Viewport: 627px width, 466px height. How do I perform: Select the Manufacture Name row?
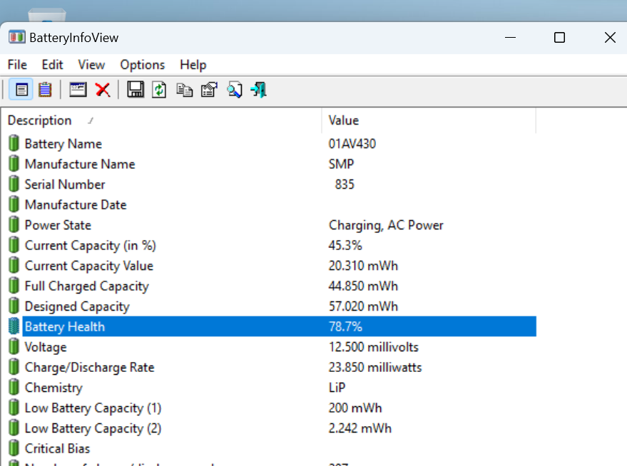coord(272,164)
